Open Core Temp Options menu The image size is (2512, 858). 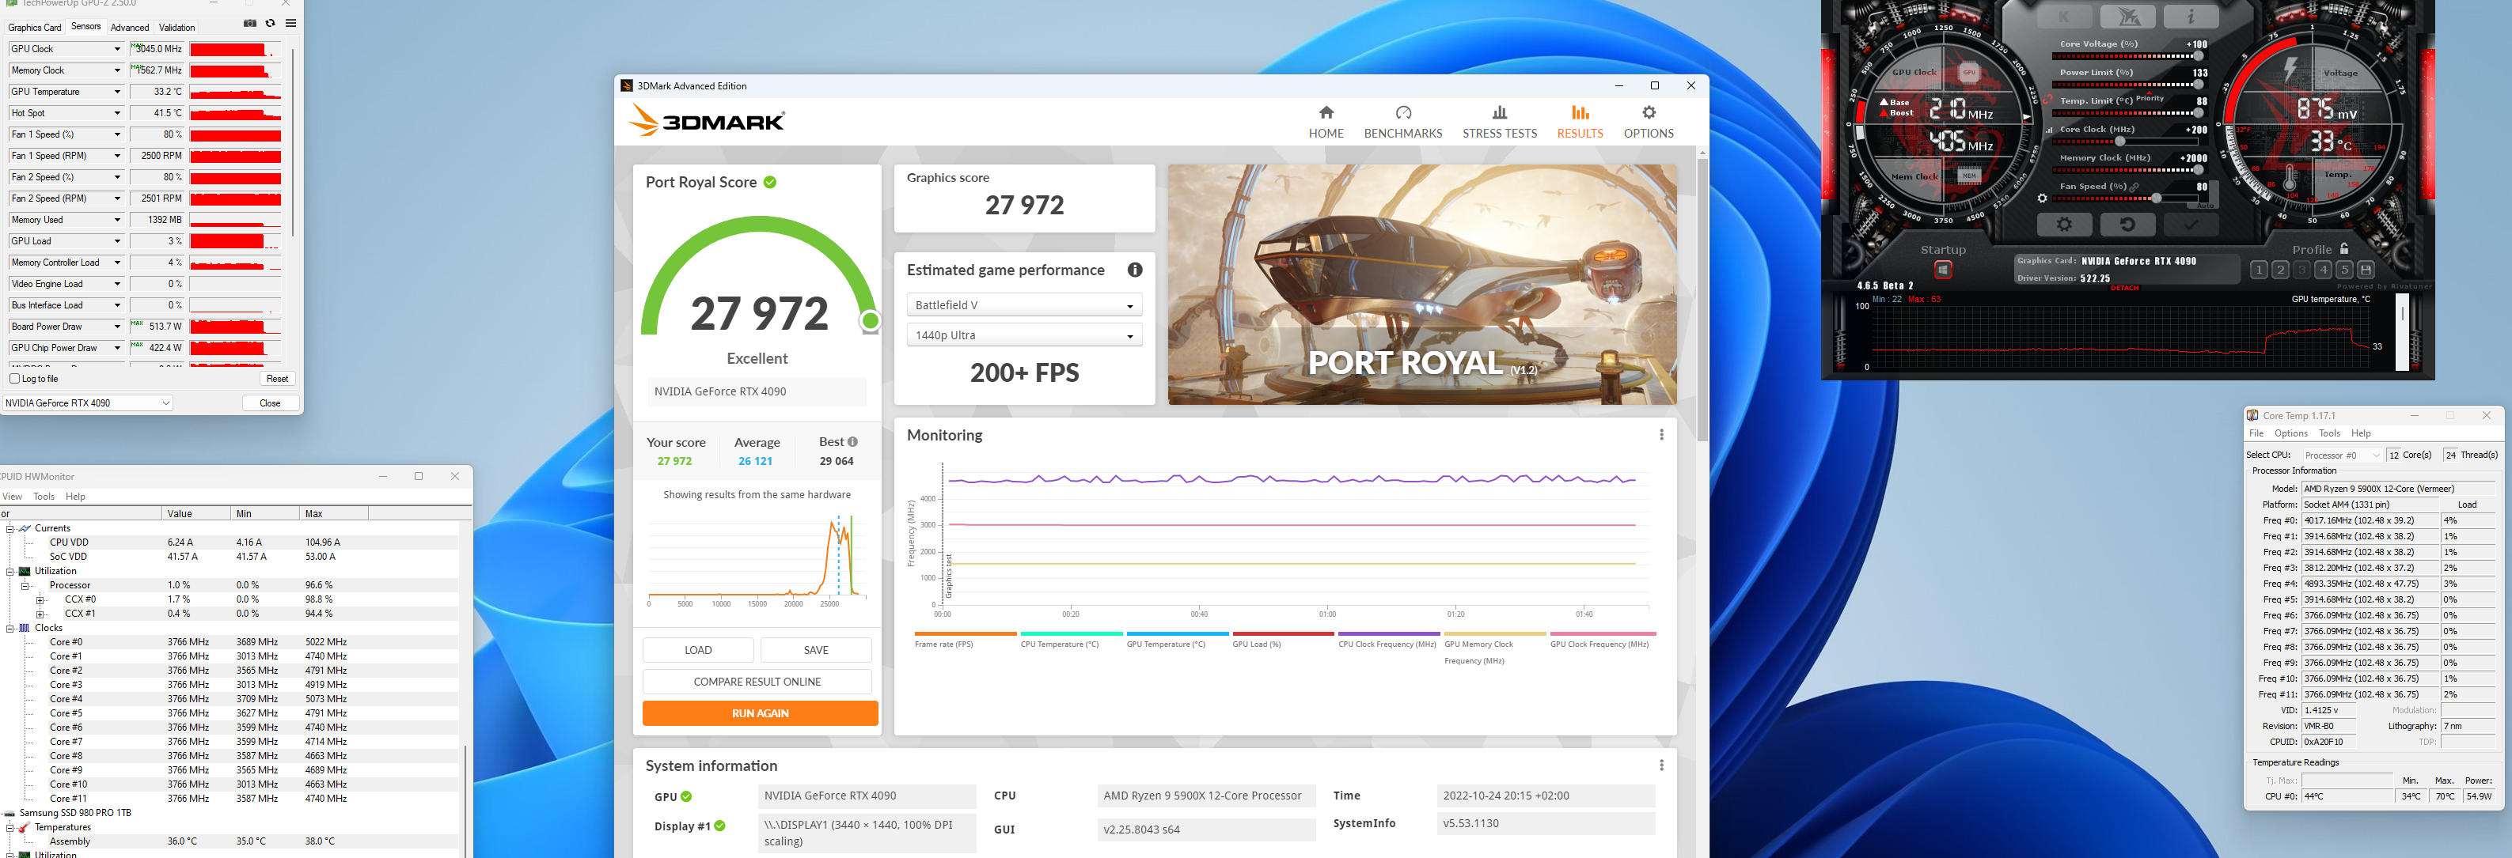tap(2290, 433)
